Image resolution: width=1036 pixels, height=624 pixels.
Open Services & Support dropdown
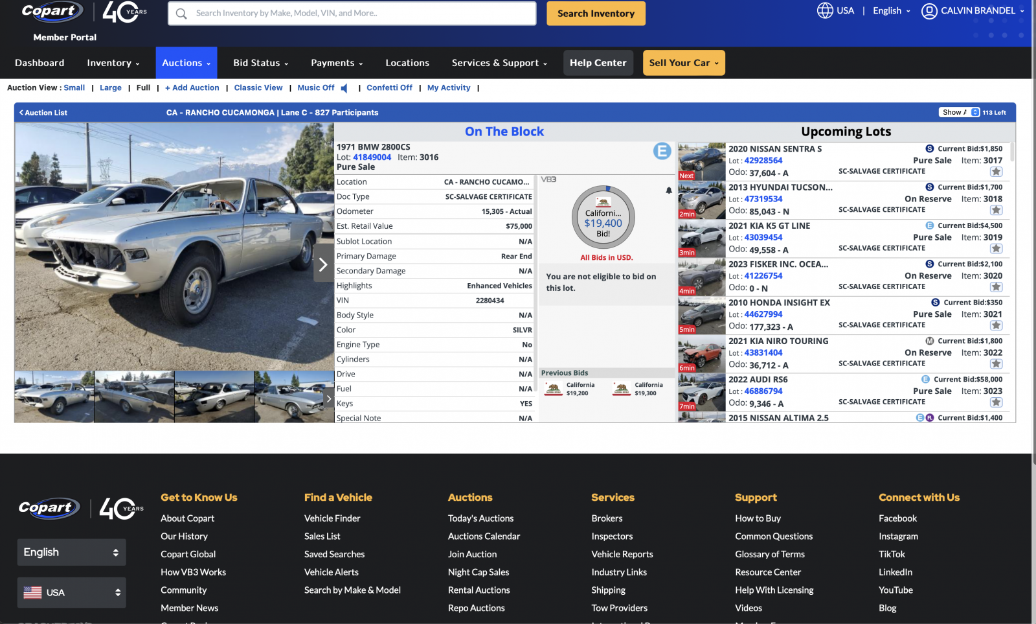coord(499,63)
